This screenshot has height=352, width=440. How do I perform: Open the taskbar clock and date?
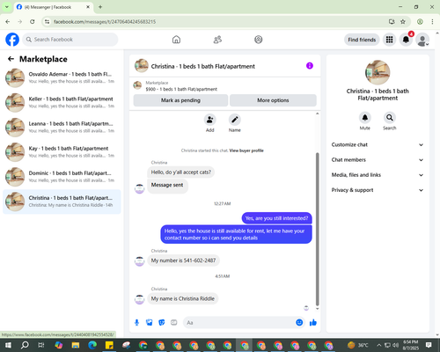click(x=411, y=345)
